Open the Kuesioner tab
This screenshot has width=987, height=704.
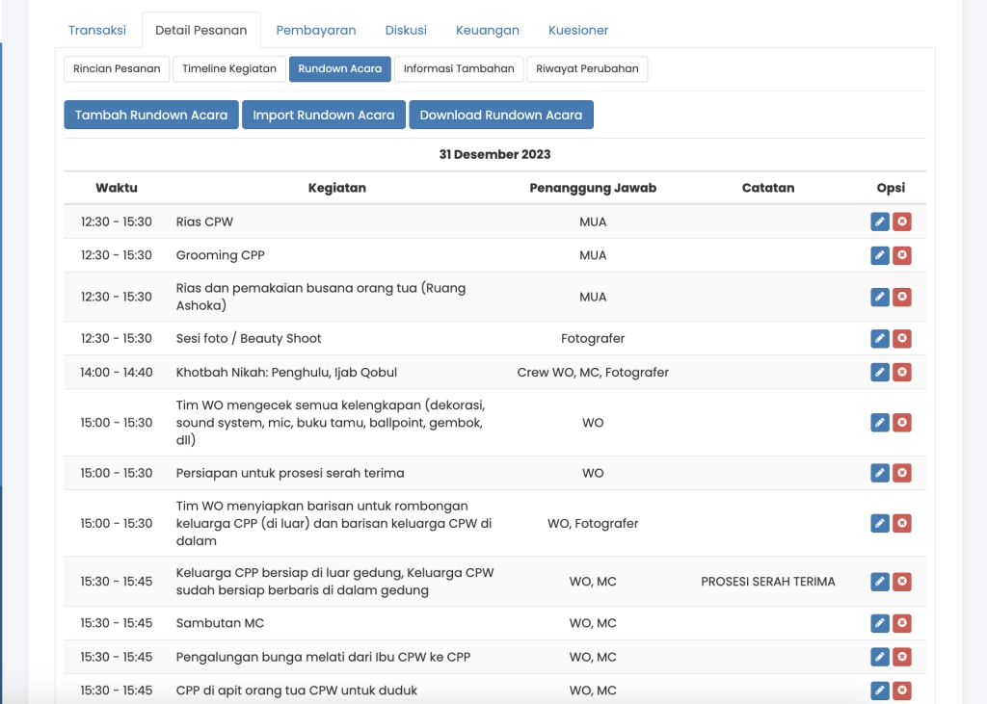pos(578,30)
